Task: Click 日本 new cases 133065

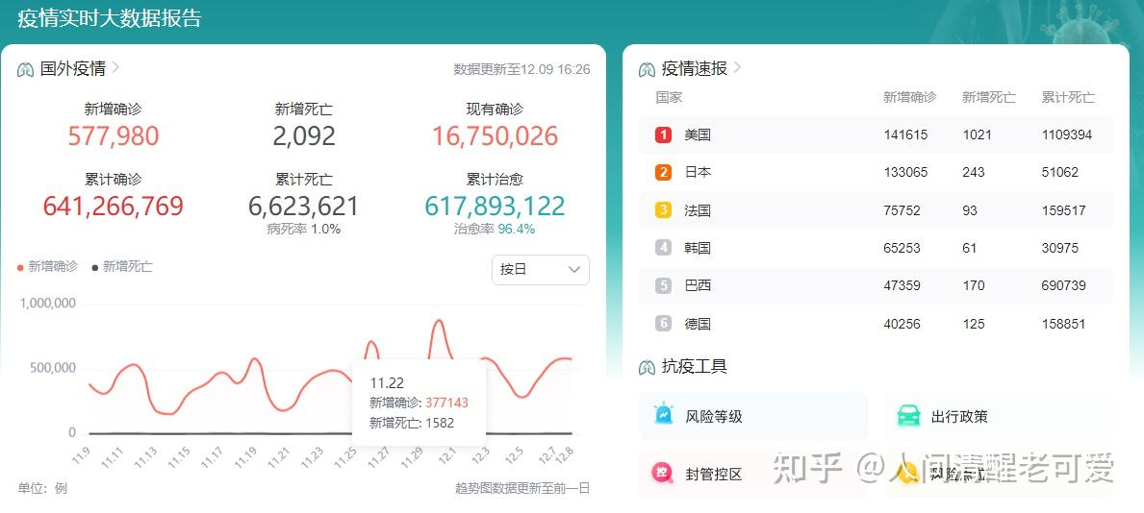Action: click(x=905, y=173)
